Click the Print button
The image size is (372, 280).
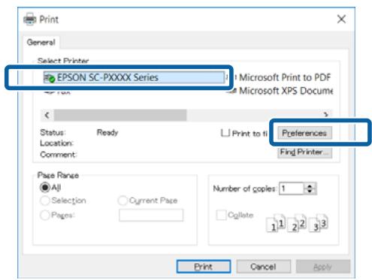coord(204,266)
